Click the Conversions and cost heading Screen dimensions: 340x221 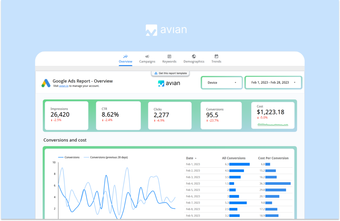[65, 140]
